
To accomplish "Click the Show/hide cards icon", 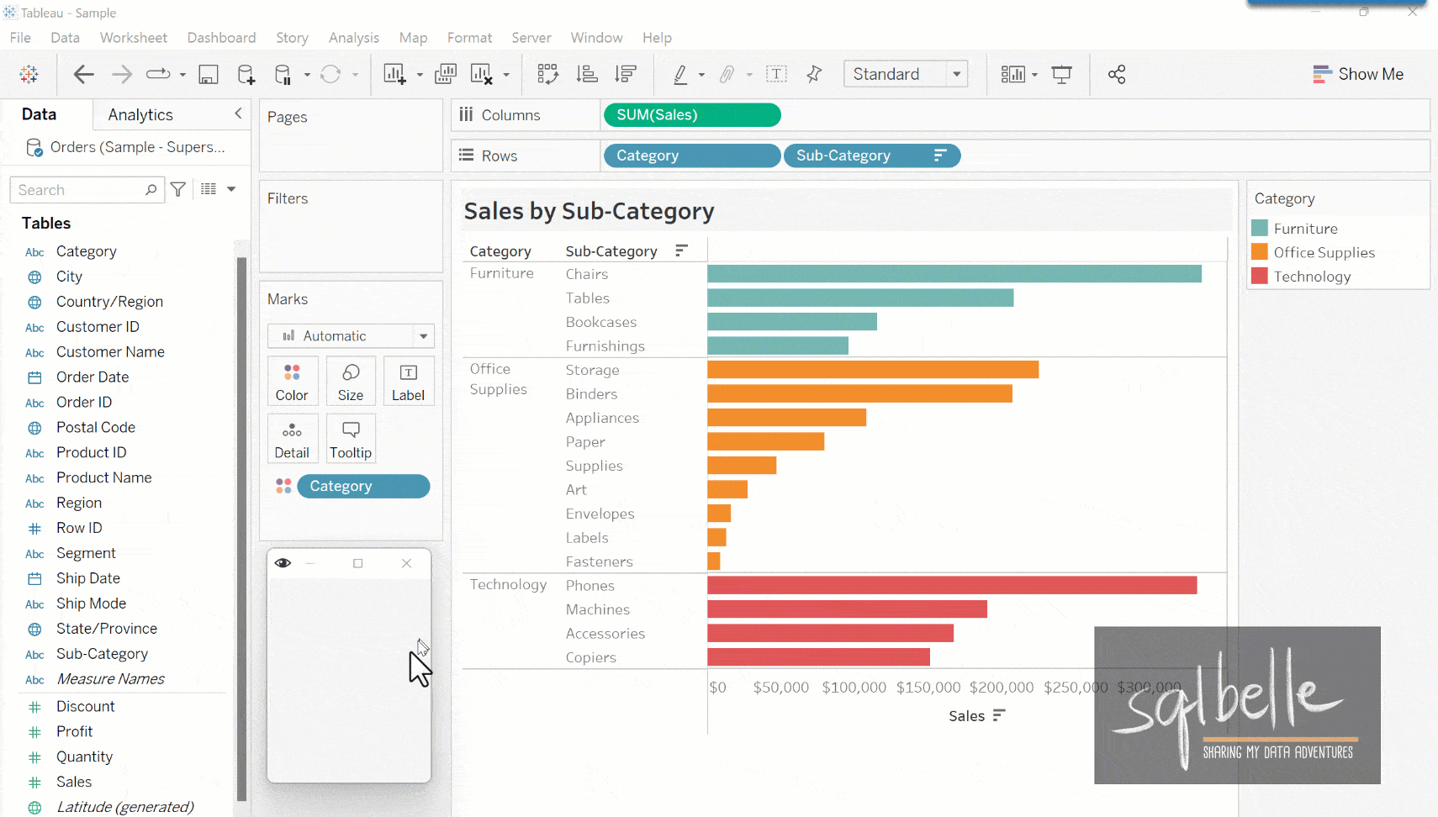I will (1013, 74).
